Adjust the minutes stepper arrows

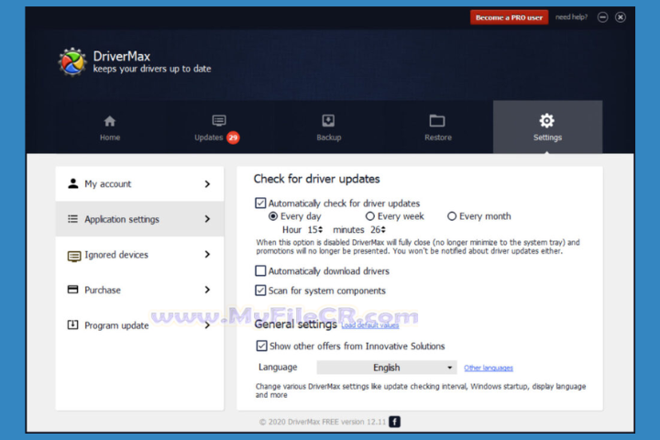coord(383,230)
